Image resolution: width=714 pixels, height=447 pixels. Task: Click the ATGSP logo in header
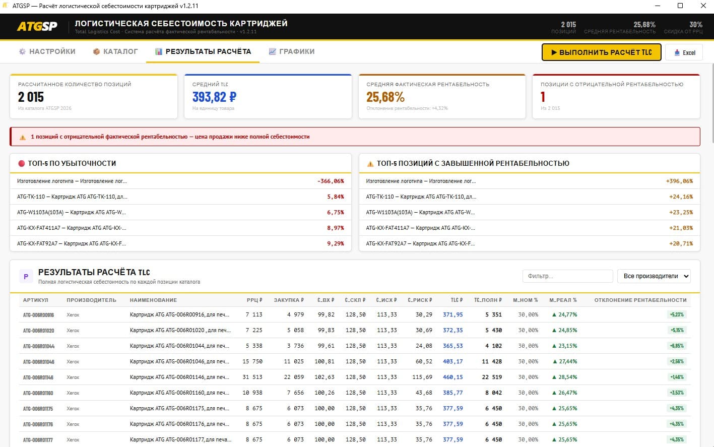click(37, 26)
